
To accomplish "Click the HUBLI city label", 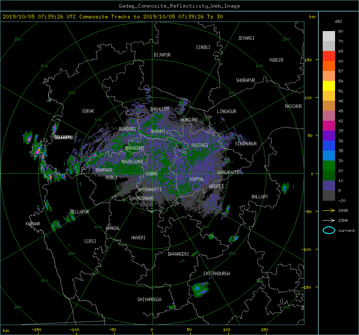I will click(x=111, y=177).
